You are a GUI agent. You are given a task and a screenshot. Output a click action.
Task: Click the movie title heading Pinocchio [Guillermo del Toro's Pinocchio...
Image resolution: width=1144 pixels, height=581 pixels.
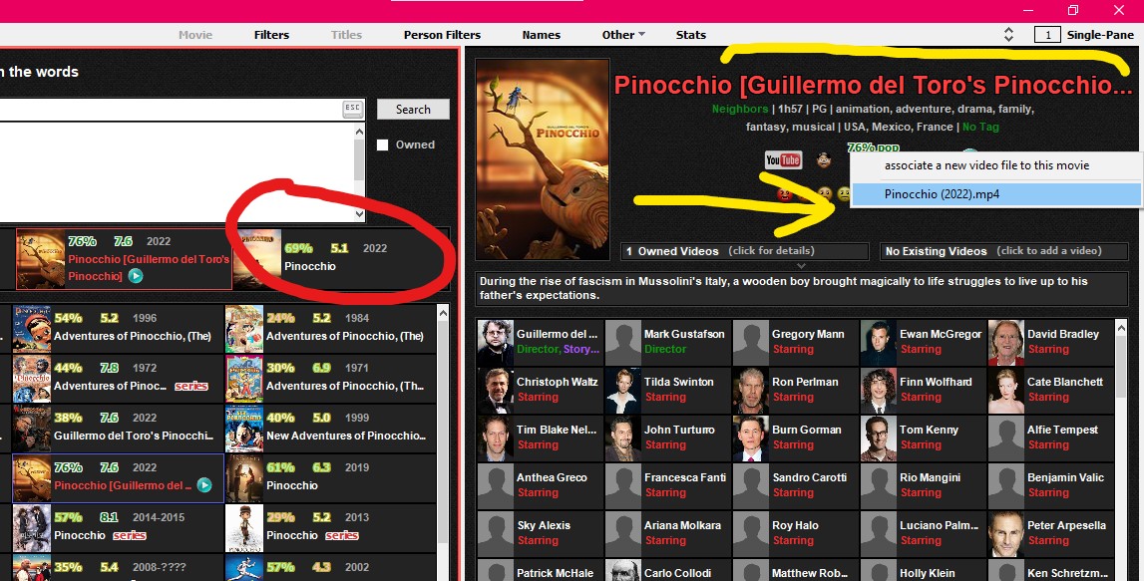pyautogui.click(x=873, y=86)
